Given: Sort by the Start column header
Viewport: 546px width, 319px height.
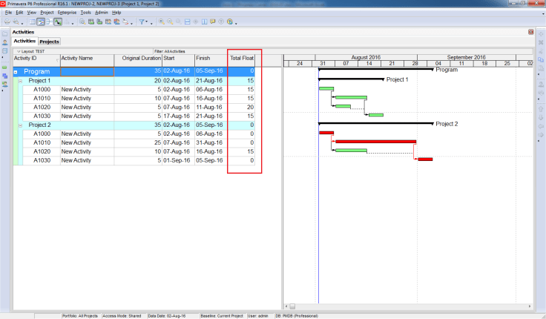Looking at the screenshot, I should (178, 60).
